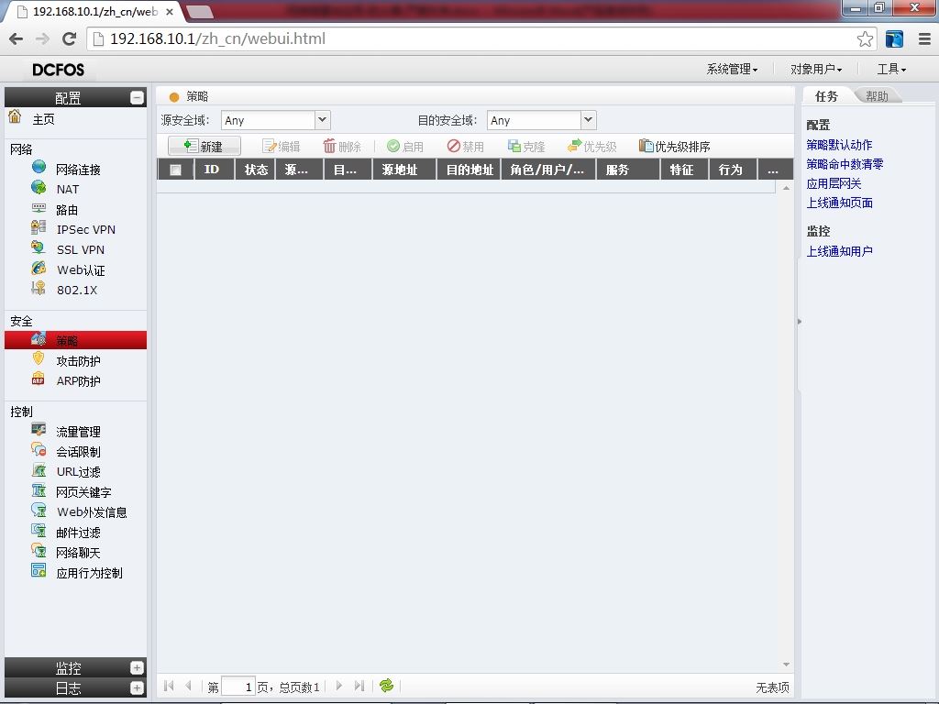This screenshot has width=939, height=704.
Task: Open the 策略默认动作 link
Action: click(x=839, y=145)
